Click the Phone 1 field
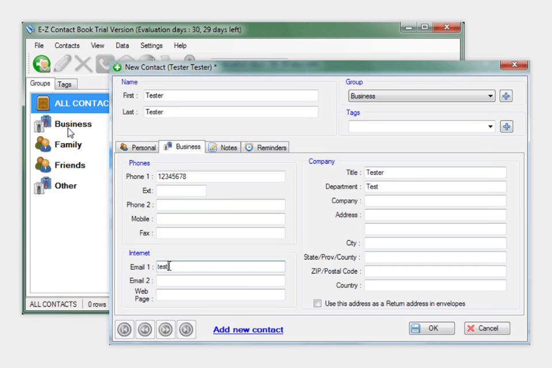This screenshot has height=368, width=552. [x=221, y=177]
